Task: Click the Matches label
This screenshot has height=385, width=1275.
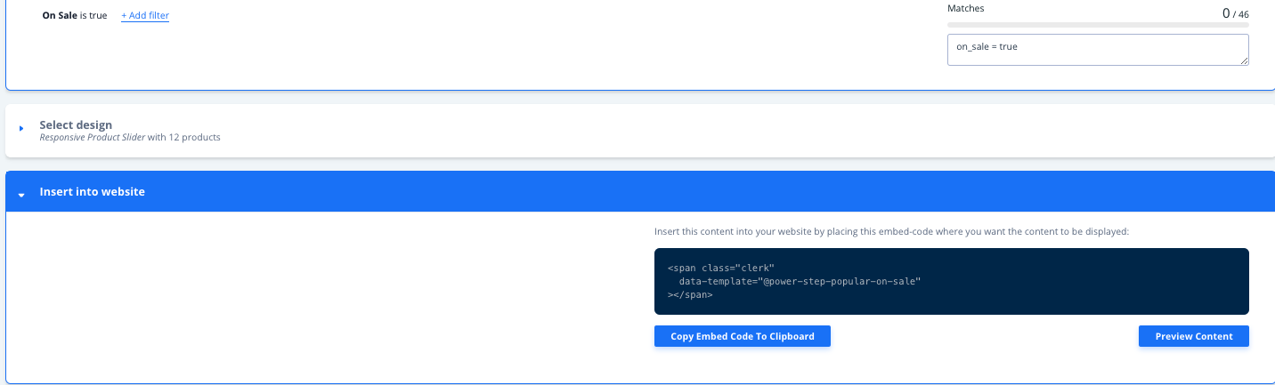Action: 966,9
